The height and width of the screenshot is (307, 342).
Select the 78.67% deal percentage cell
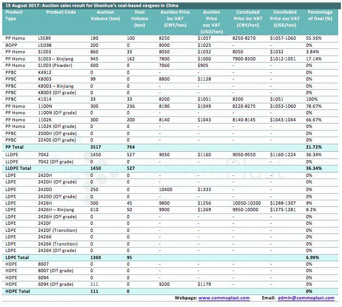click(314, 106)
